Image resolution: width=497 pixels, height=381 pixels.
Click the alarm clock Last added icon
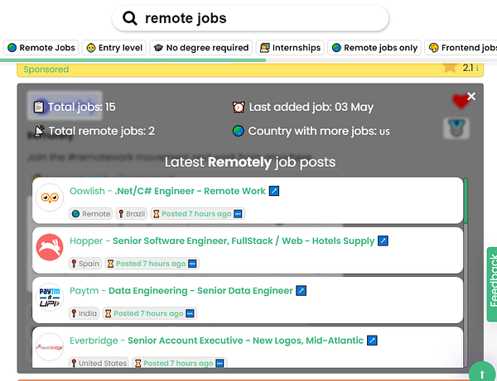[239, 107]
